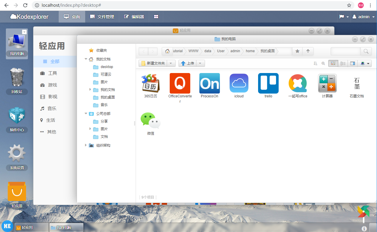Click the WWW breadcrumb segment
This screenshot has width=377, height=232.
click(193, 51)
